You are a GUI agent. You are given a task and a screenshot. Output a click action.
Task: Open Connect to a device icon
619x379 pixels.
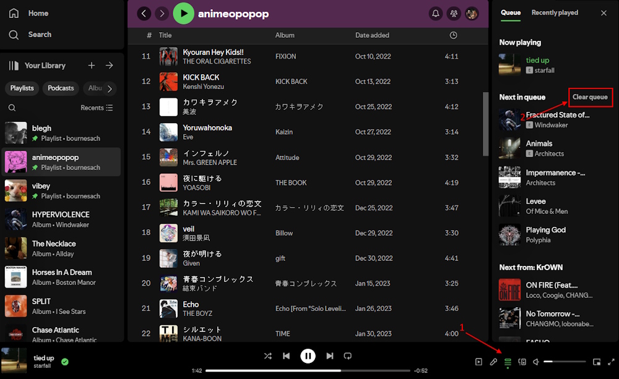point(522,362)
